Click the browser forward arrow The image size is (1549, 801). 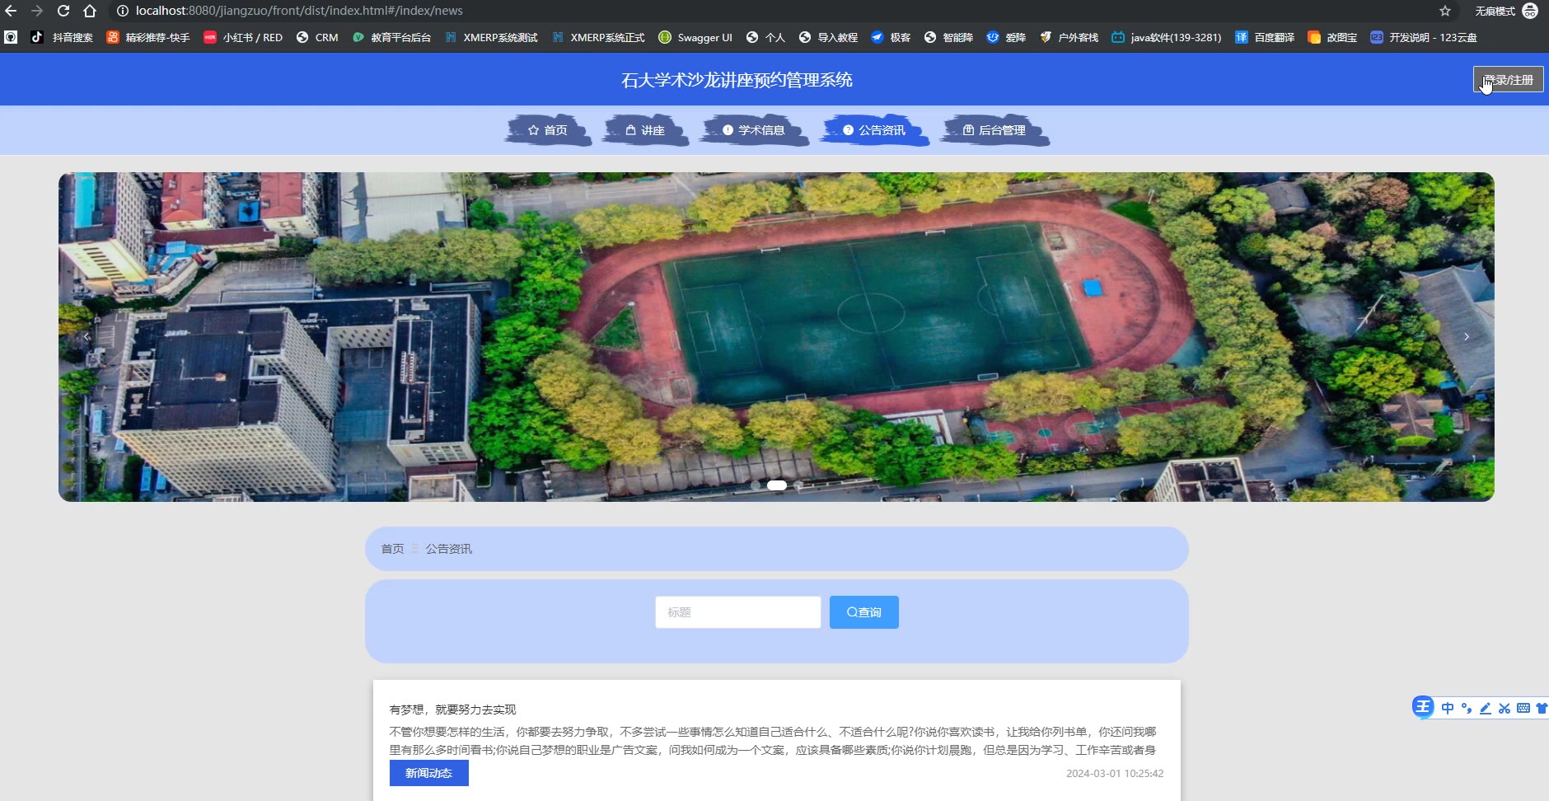coord(37,11)
